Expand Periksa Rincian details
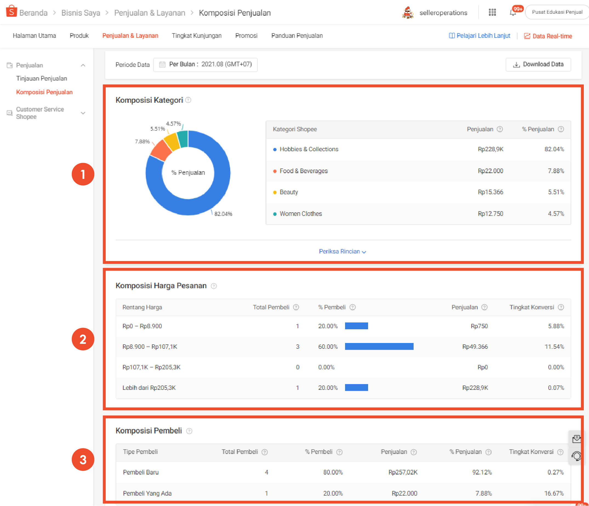The image size is (589, 506). pyautogui.click(x=342, y=251)
